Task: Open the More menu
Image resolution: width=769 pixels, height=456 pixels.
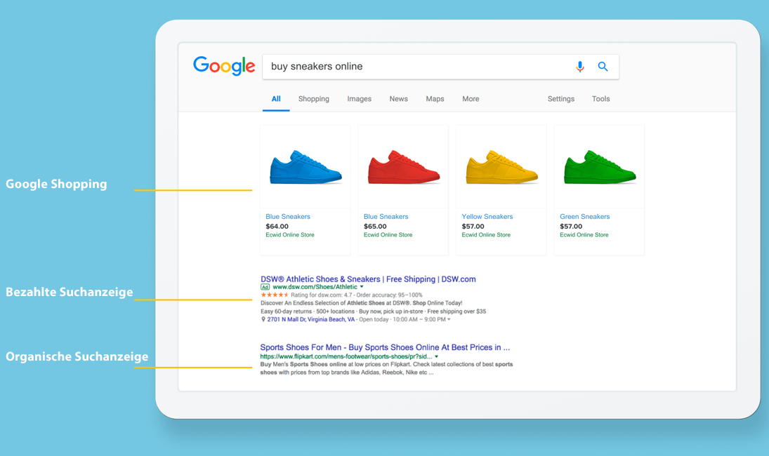Action: pos(470,99)
